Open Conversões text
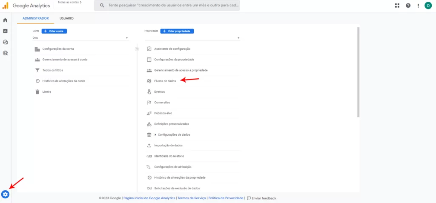The image size is (436, 203). pos(162,103)
